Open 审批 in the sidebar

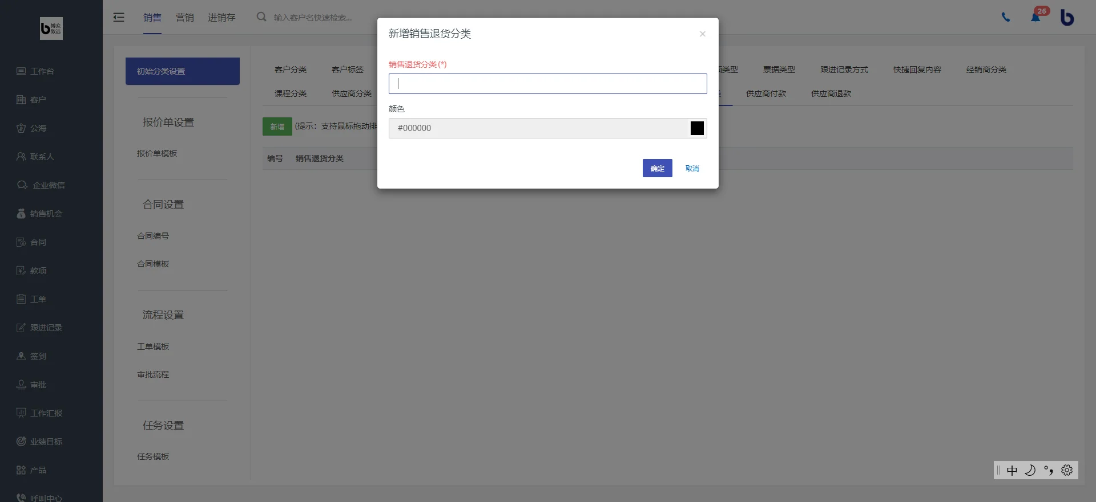(31, 385)
